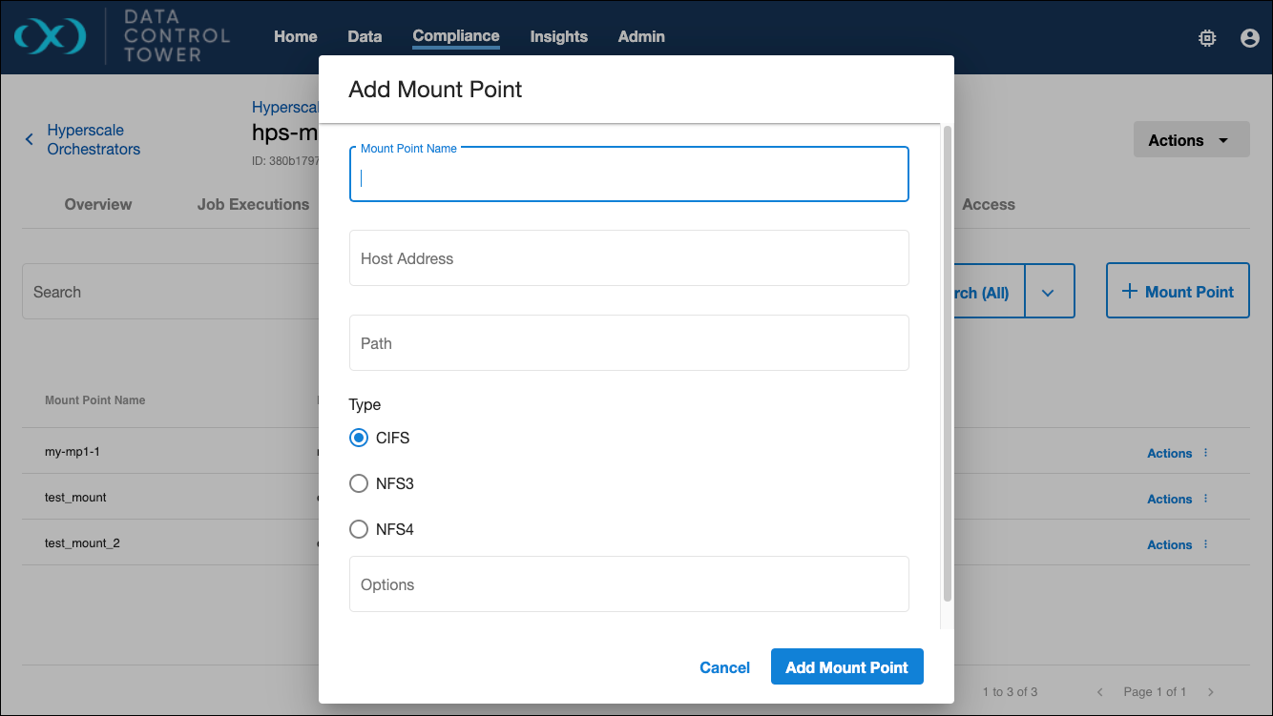Select the NFS3 type radio button
Screen dimensions: 1273x716
359,483
